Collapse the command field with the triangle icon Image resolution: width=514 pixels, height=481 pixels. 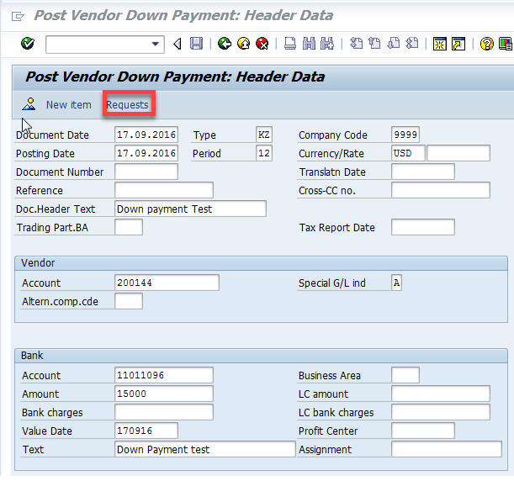coord(178,44)
